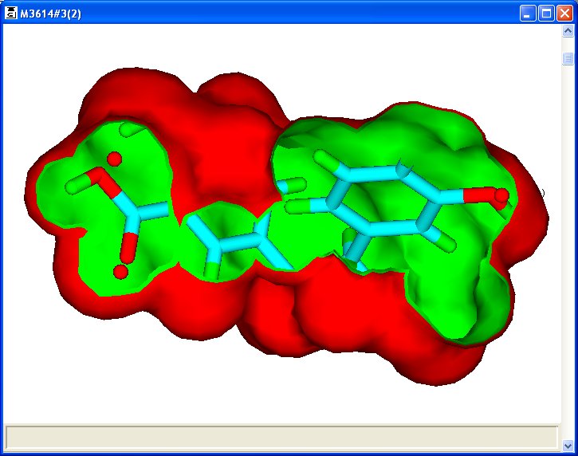Close the M3614#3(2) viewer window
Image resolution: width=578 pixels, height=456 pixels.
[x=564, y=14]
